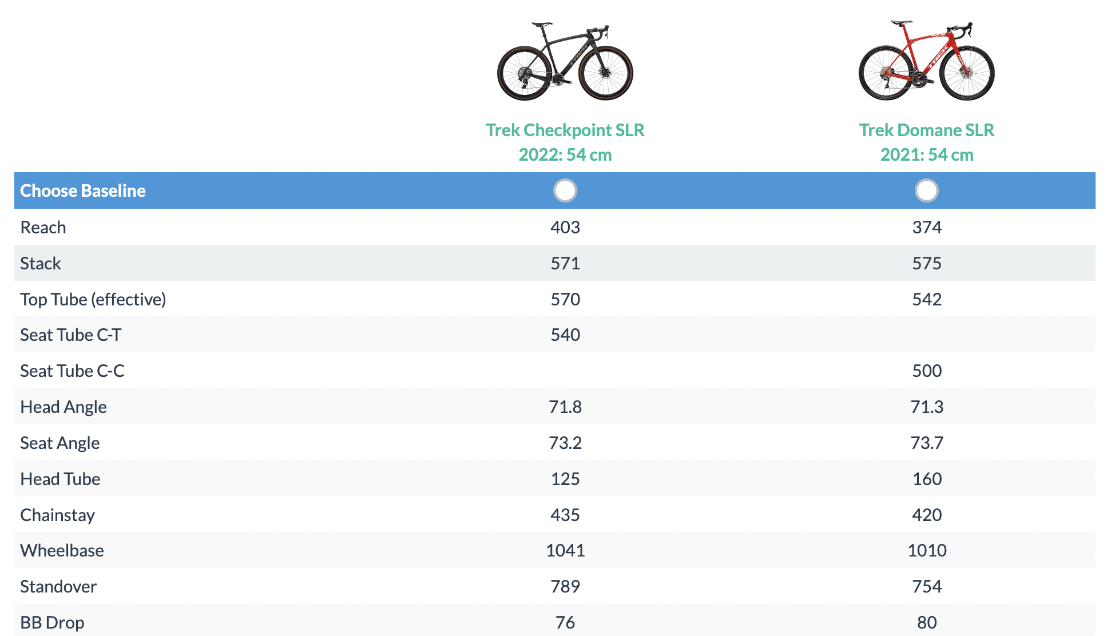Click Checkpoint reach value 403
Viewport: 1111px width, 636px height.
click(565, 228)
